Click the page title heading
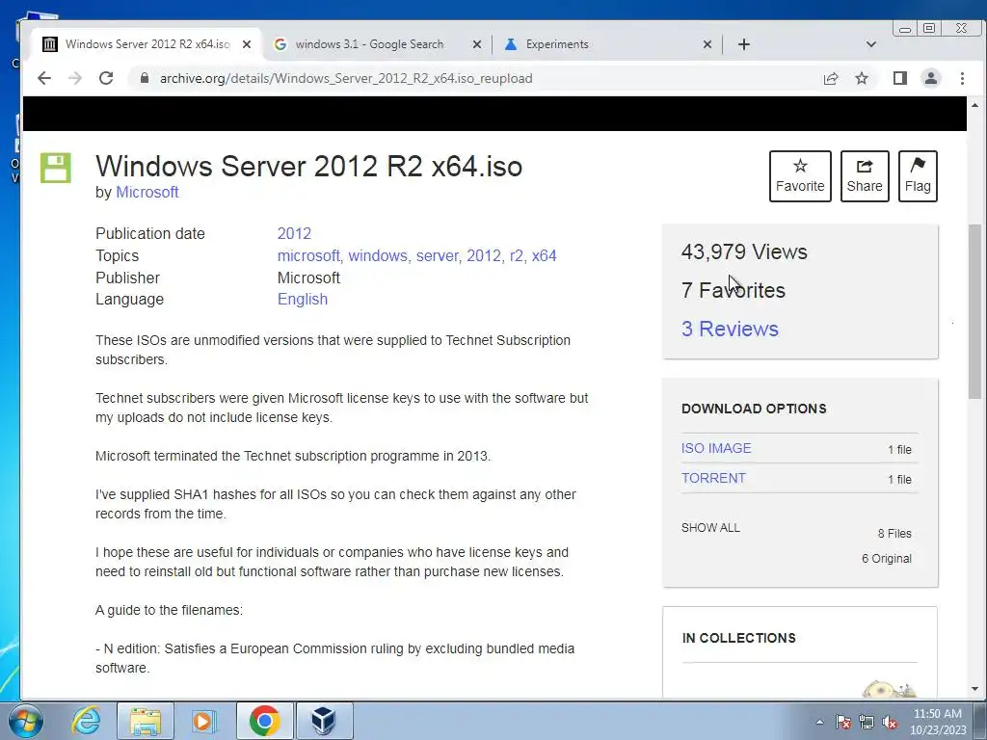 coord(309,166)
